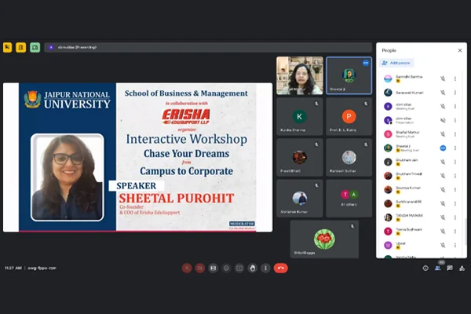
Task: Open more options for Shubham Trivedi
Action: pyautogui.click(x=455, y=176)
